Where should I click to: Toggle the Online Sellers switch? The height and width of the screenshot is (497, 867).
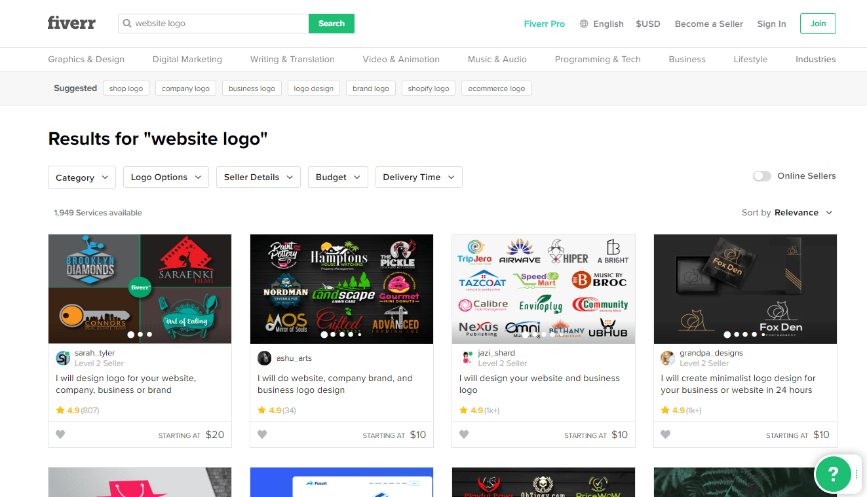pyautogui.click(x=762, y=176)
